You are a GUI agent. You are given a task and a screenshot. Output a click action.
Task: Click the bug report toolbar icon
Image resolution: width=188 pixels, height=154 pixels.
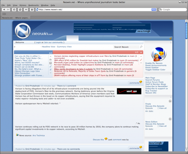(32, 10)
